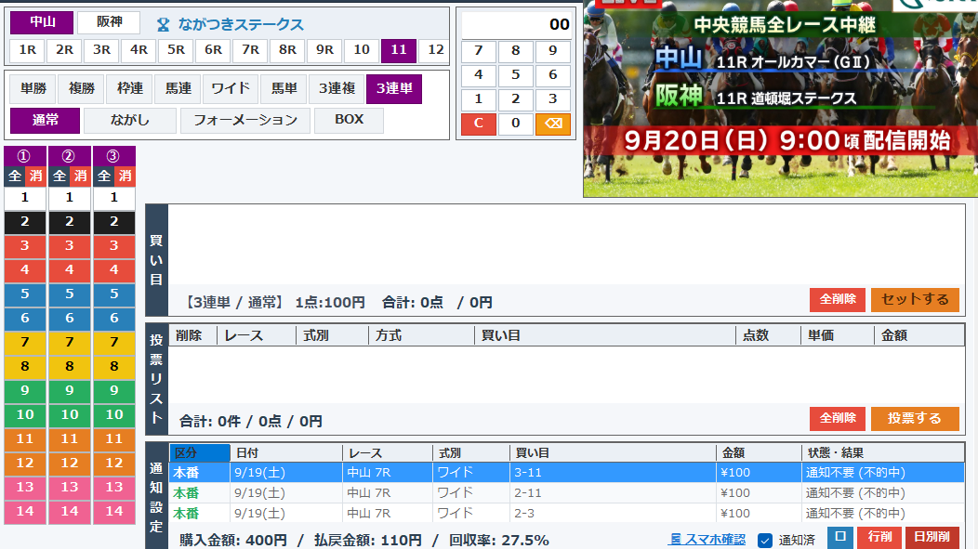Select the 通常 betting method
Viewport: 978px width, 549px height.
(45, 120)
